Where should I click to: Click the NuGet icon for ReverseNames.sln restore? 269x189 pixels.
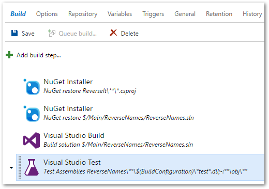[x=32, y=114]
